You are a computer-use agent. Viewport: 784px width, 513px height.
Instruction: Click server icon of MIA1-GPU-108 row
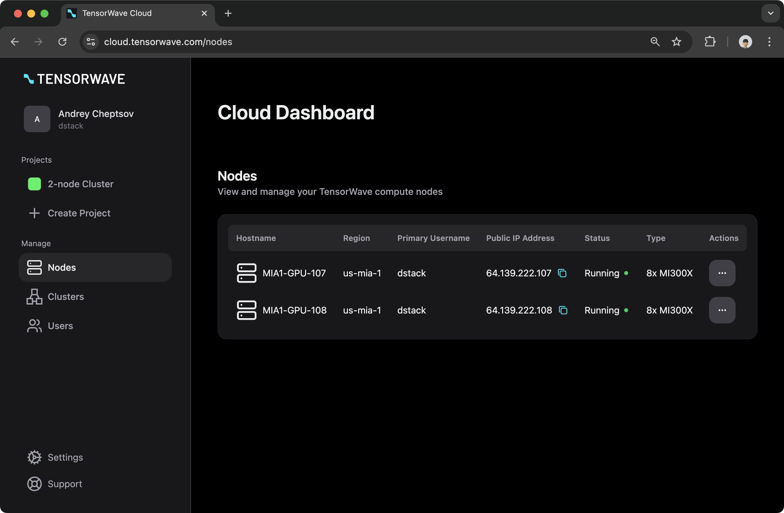pos(246,310)
